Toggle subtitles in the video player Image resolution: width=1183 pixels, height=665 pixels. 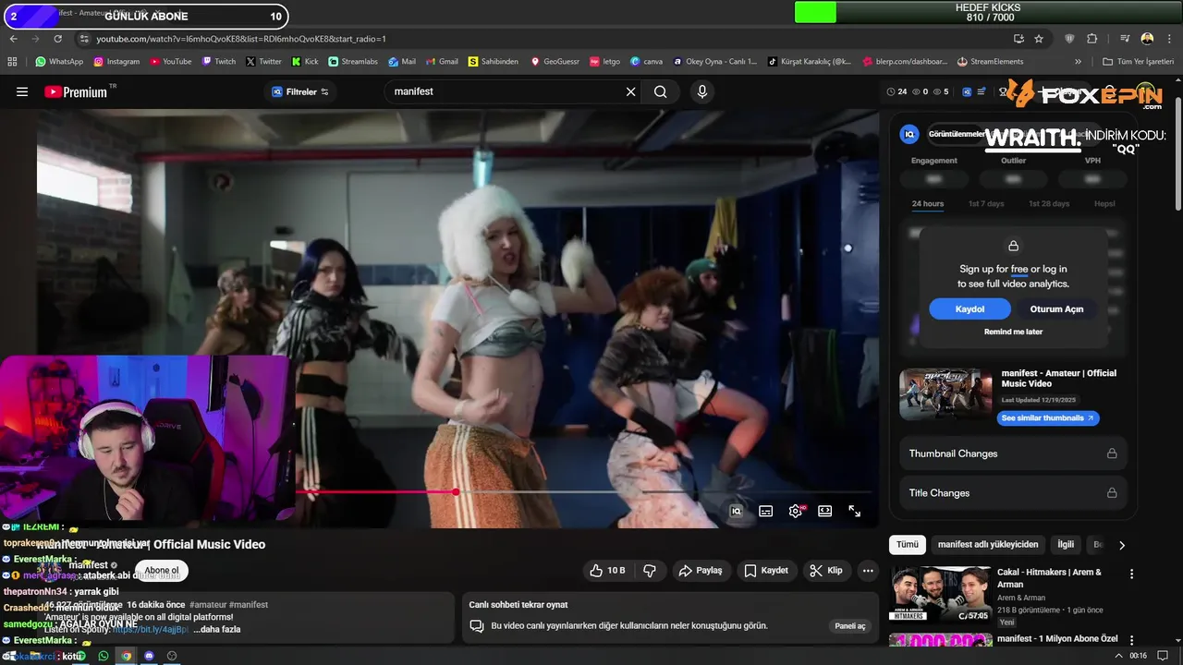[766, 511]
